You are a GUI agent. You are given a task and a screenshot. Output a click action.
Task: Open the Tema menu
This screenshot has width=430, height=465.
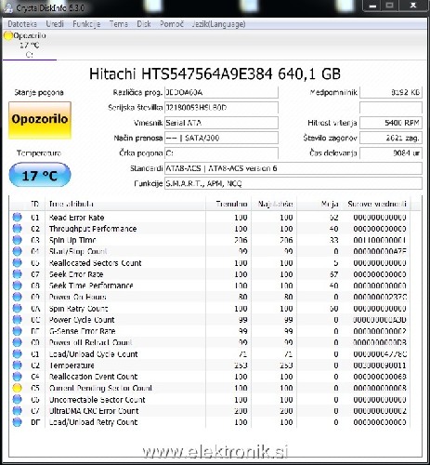[x=119, y=24]
